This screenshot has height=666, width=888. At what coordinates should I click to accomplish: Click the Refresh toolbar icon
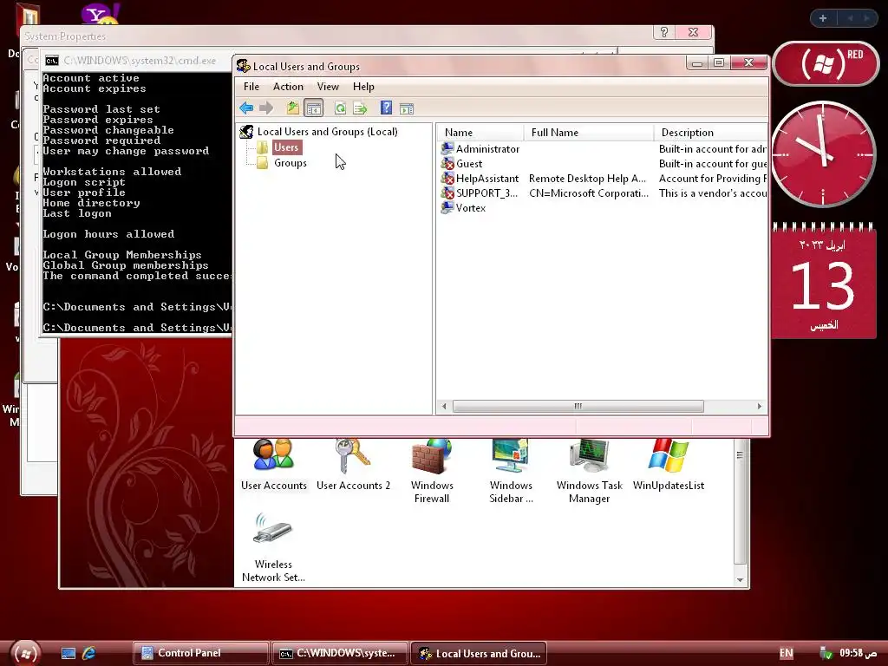coord(340,108)
